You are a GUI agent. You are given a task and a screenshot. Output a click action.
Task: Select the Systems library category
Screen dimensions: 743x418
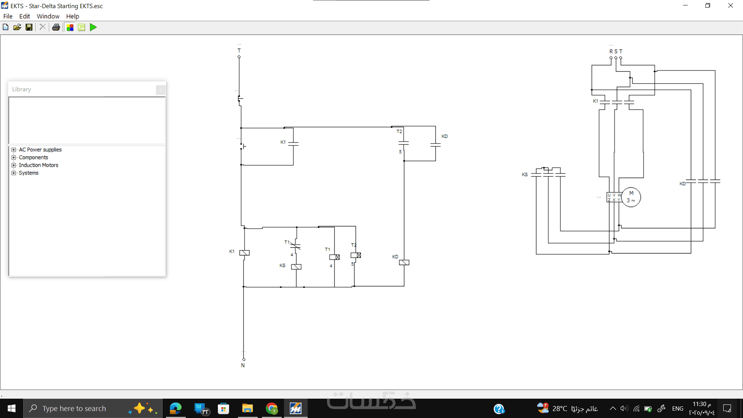[x=29, y=173]
